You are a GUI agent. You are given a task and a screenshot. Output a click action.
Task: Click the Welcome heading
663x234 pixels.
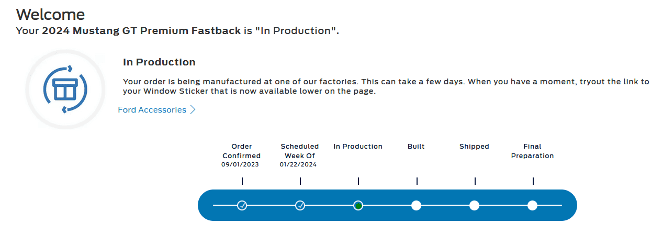[x=51, y=14]
